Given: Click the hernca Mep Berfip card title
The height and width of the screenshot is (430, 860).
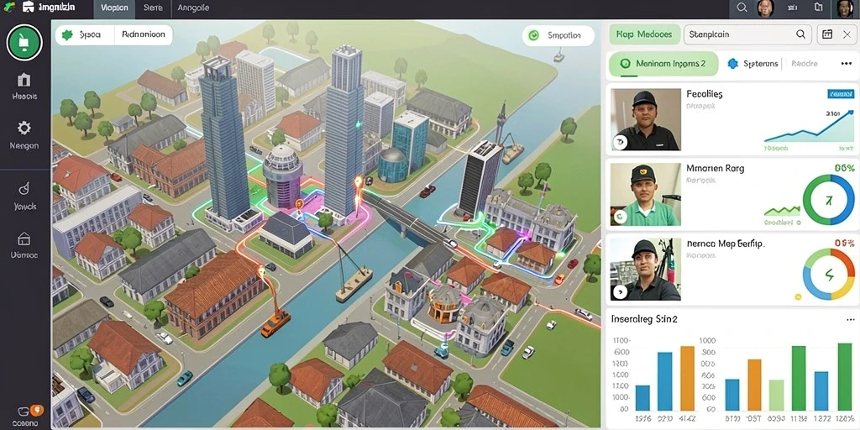Looking at the screenshot, I should click(x=725, y=242).
